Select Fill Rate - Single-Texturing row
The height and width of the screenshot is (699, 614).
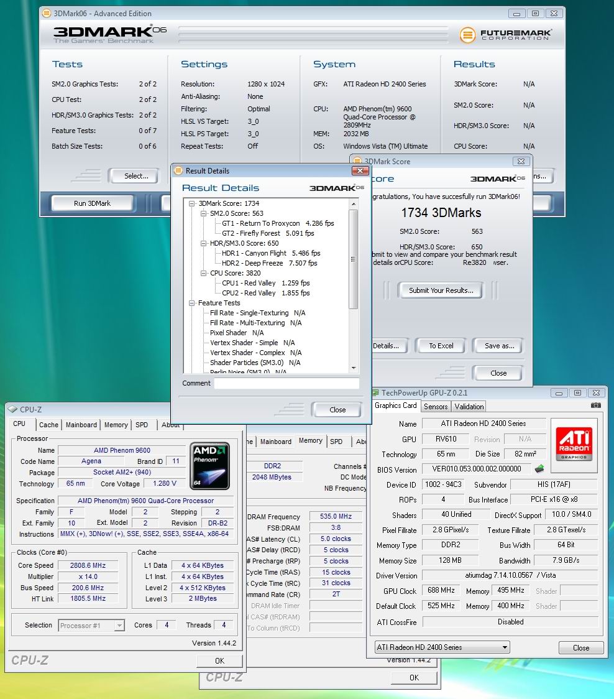point(257,313)
